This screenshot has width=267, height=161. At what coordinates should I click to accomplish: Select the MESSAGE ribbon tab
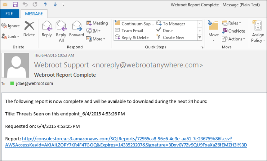34,13
